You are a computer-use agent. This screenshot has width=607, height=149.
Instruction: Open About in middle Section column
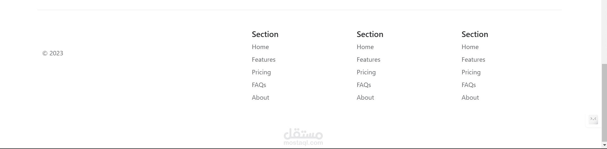click(365, 97)
